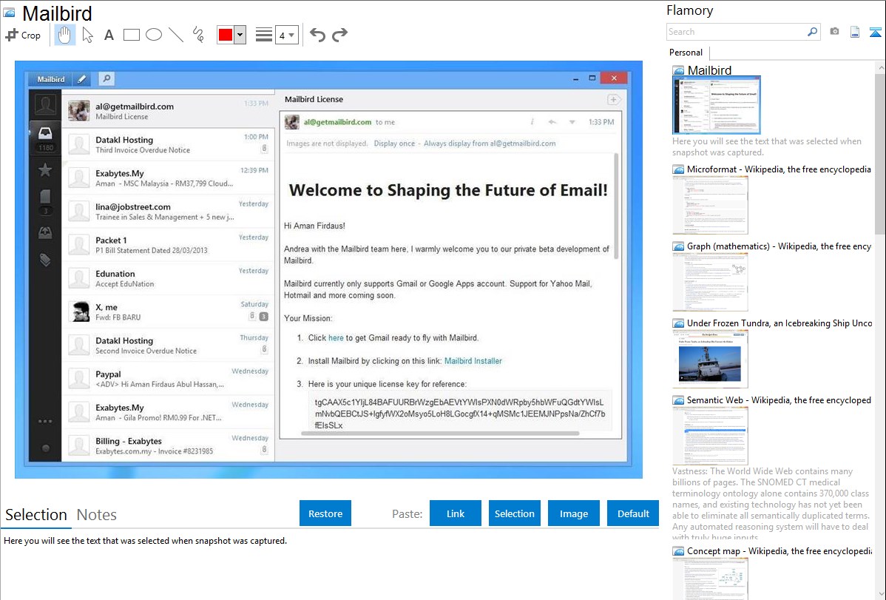Click the search magnifier icon in Flamory
The width and height of the screenshot is (886, 600).
[x=813, y=32]
